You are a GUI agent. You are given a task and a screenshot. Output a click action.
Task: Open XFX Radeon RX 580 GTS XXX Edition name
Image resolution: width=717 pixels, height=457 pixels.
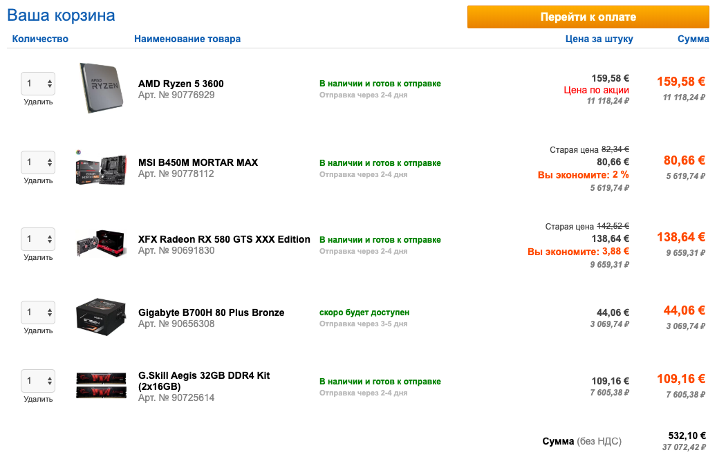(x=224, y=239)
